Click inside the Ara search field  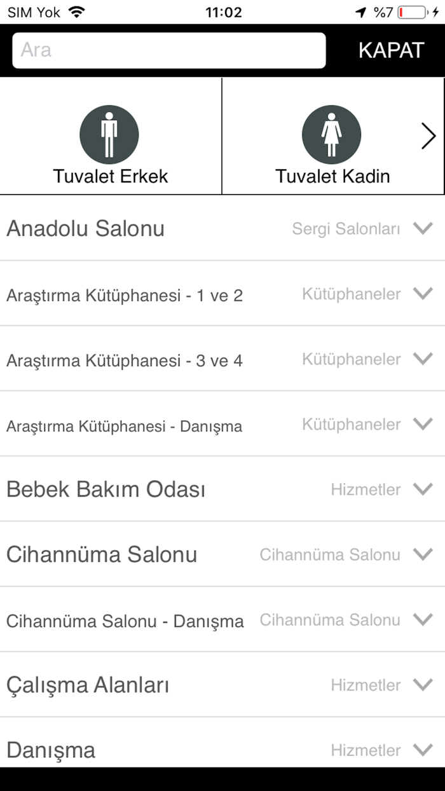[x=168, y=50]
